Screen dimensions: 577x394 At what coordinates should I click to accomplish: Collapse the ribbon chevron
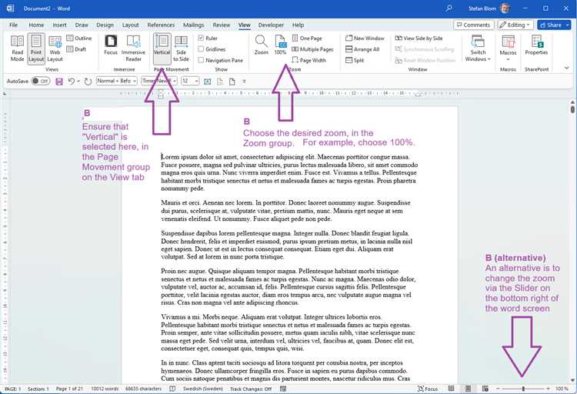(x=567, y=68)
